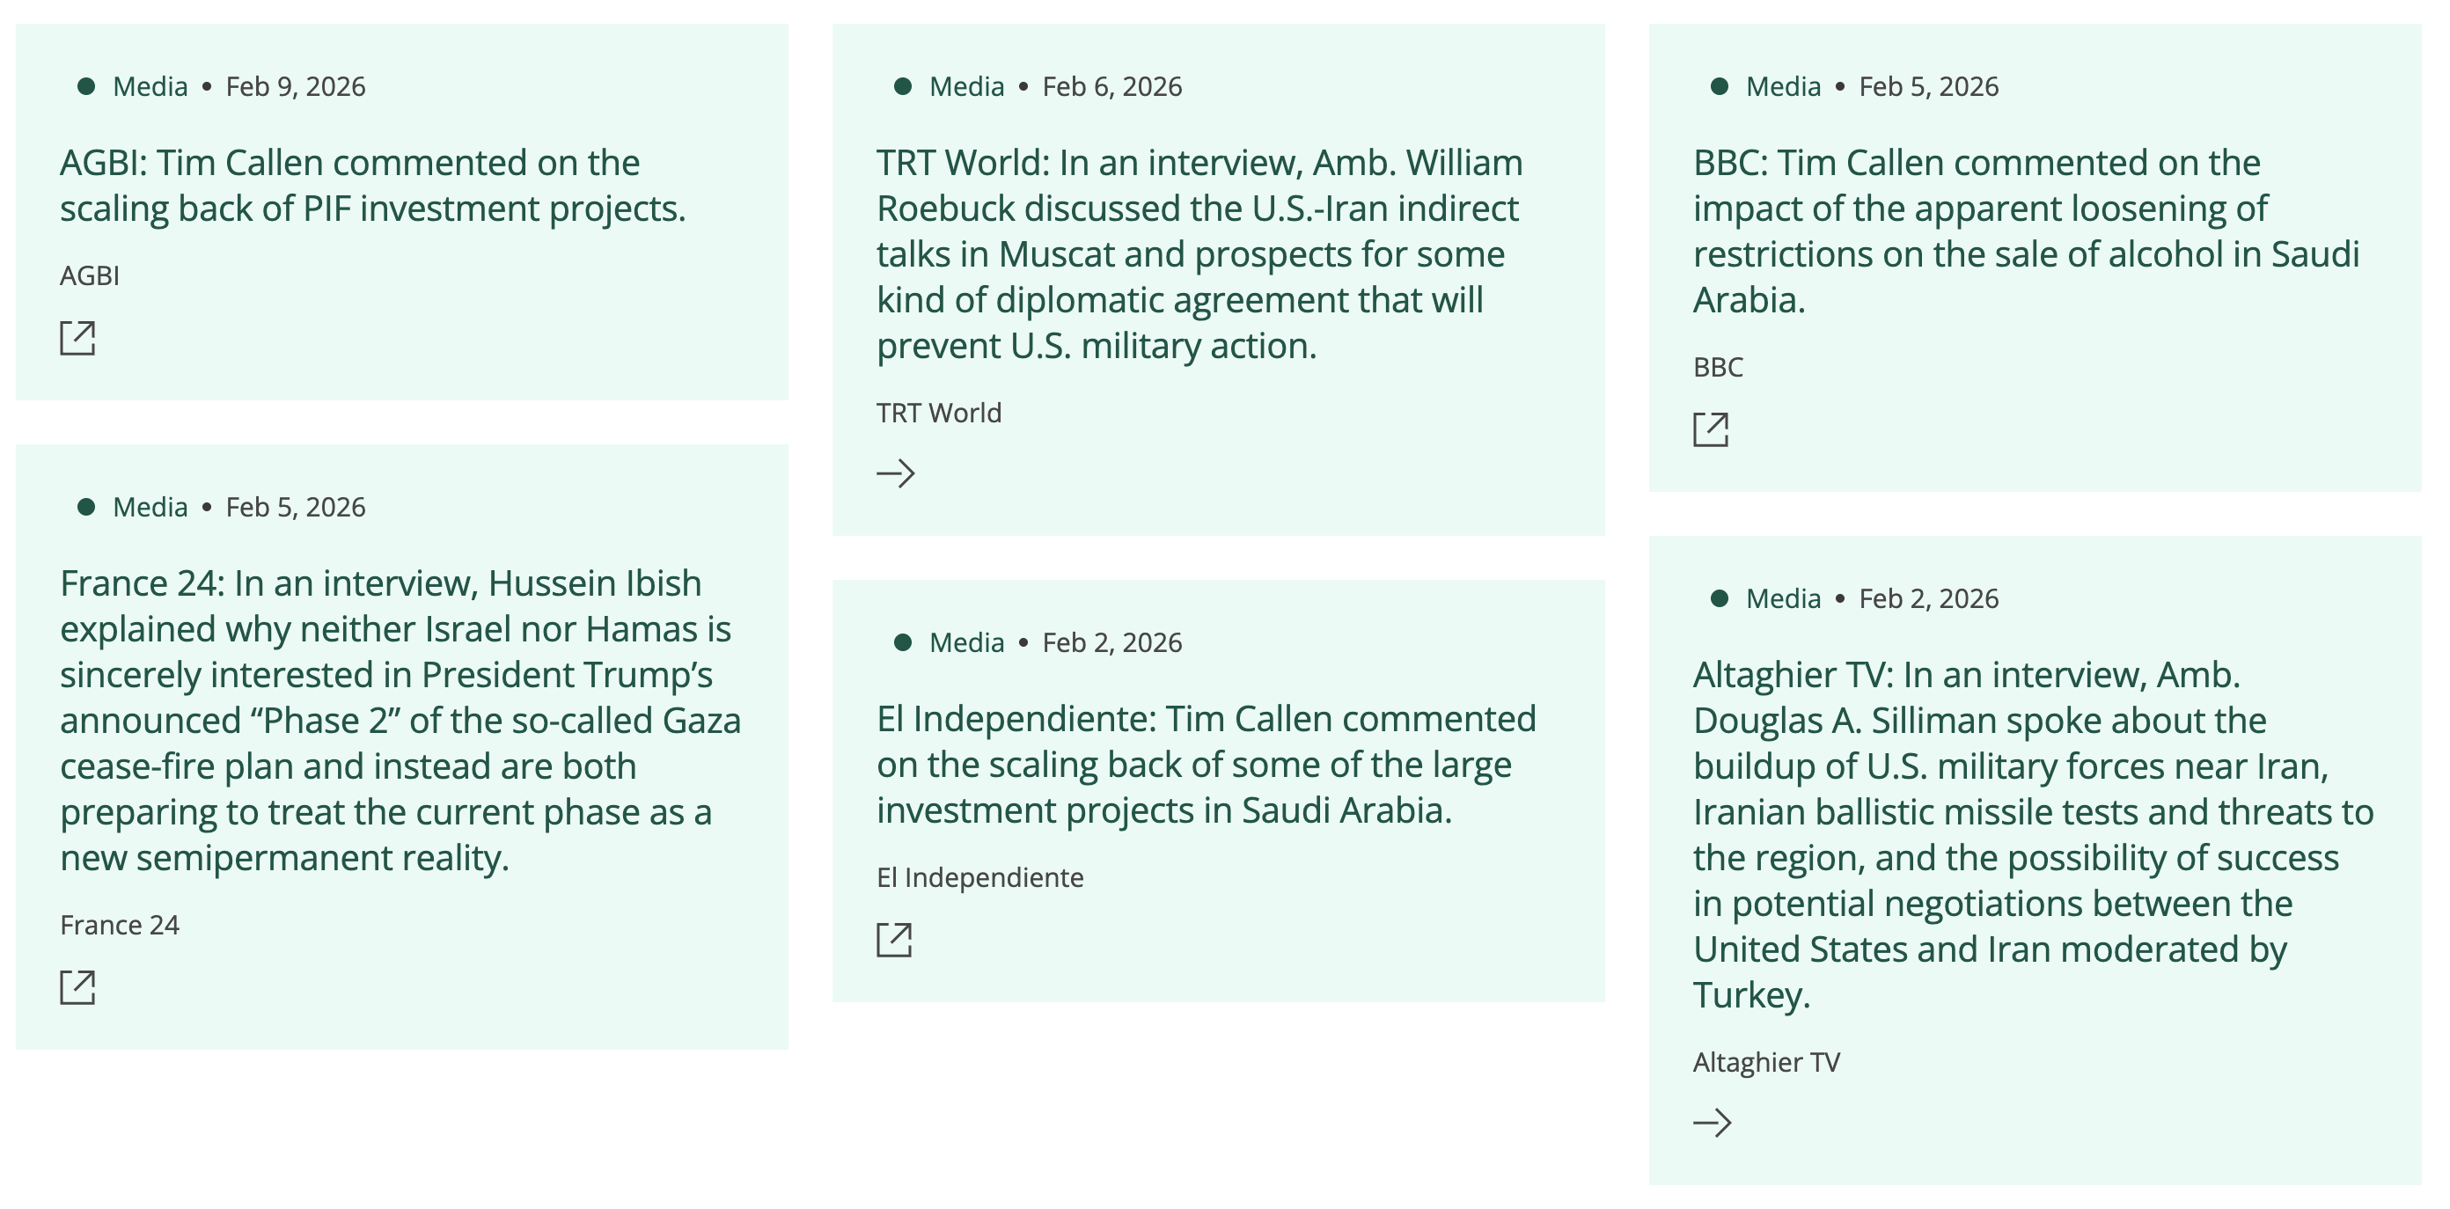Click the AGBI source label
This screenshot has width=2450, height=1209.
tap(90, 276)
